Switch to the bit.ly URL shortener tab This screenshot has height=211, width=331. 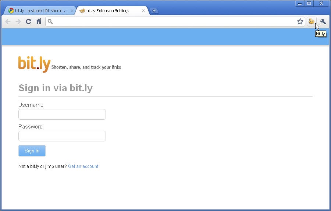tap(40, 11)
